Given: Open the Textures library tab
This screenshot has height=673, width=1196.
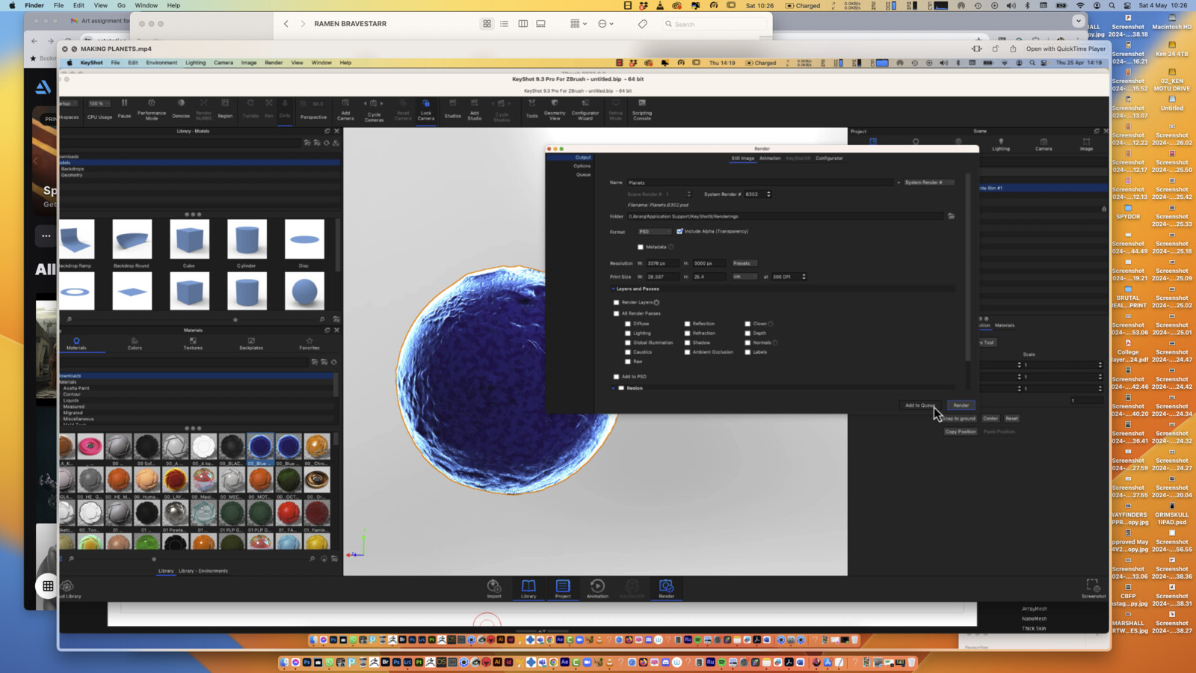Looking at the screenshot, I should pyautogui.click(x=193, y=343).
